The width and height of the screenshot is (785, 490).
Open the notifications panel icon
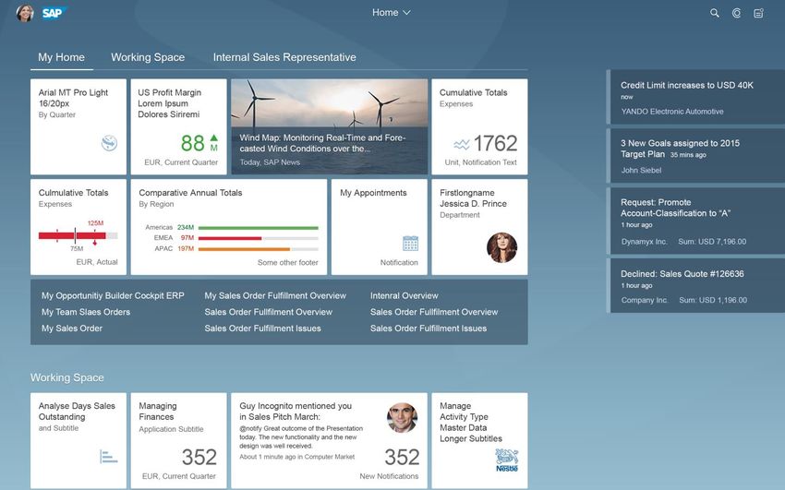click(x=758, y=13)
